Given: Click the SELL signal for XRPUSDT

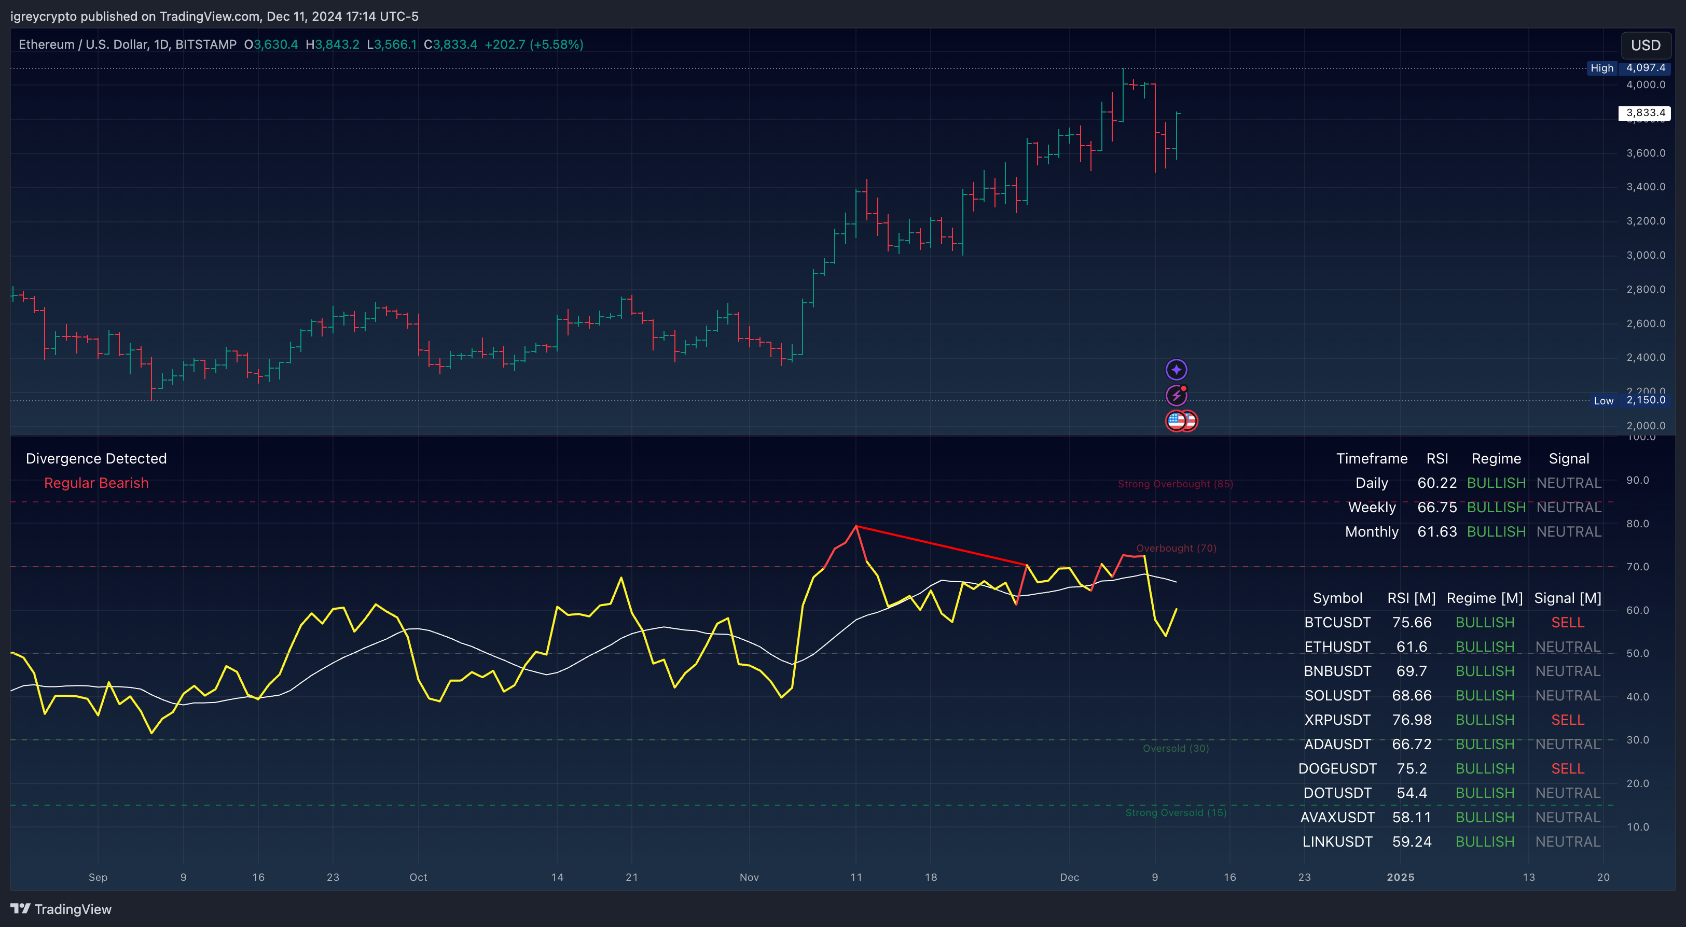Looking at the screenshot, I should [x=1568, y=720].
